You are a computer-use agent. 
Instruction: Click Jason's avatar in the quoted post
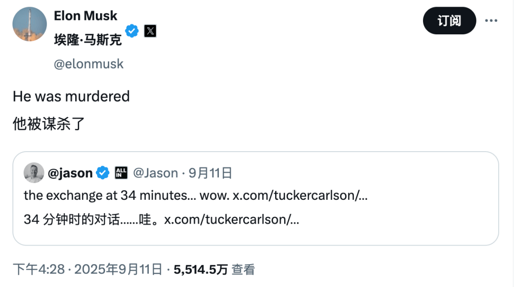34,173
